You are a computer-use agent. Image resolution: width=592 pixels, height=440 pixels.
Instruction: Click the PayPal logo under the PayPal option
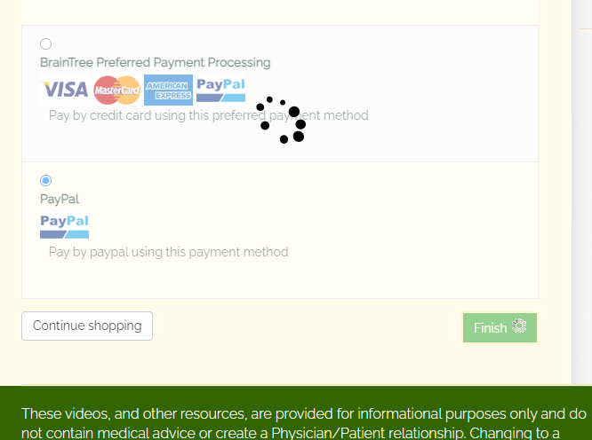point(64,226)
